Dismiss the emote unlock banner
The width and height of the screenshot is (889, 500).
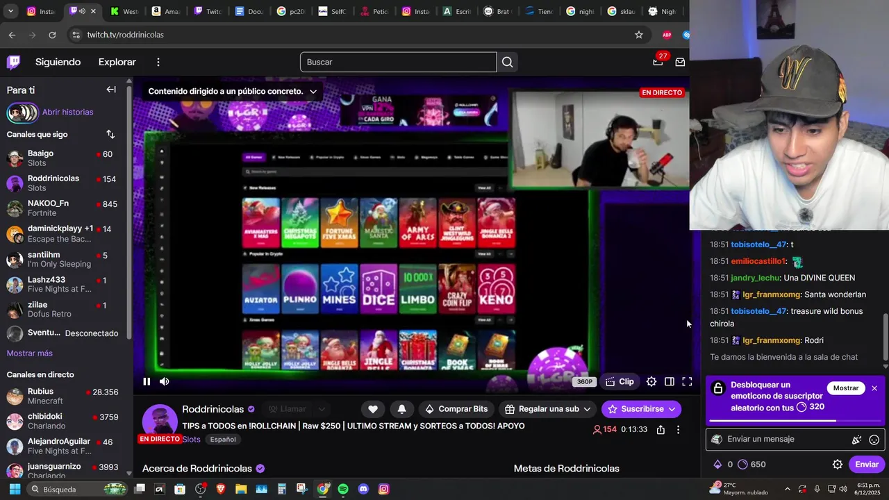[874, 388]
